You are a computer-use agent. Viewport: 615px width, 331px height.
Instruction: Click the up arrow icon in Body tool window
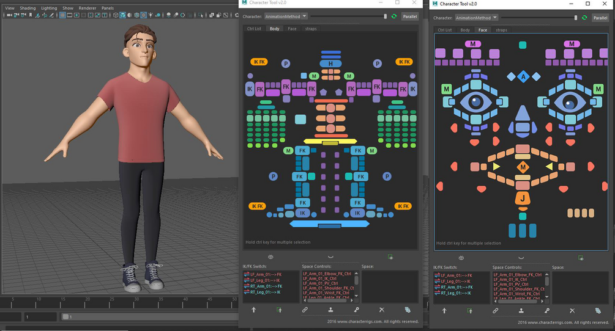click(254, 310)
